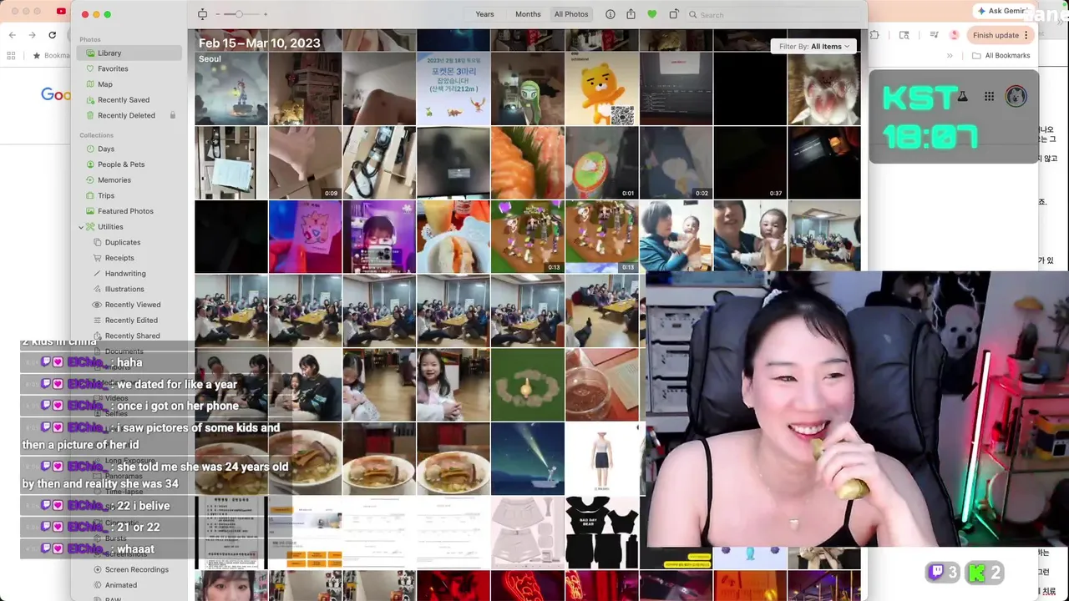Click the Ask Gemini button in Chrome
The width and height of the screenshot is (1069, 601).
pyautogui.click(x=1003, y=11)
